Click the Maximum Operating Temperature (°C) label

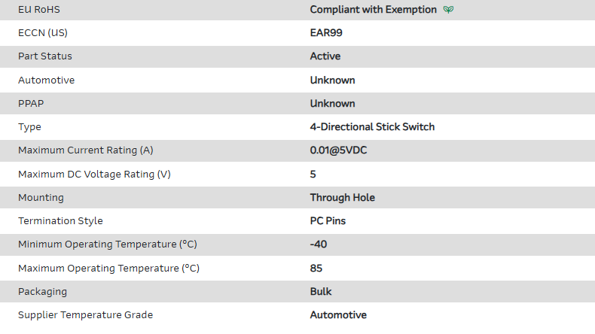pyautogui.click(x=108, y=269)
